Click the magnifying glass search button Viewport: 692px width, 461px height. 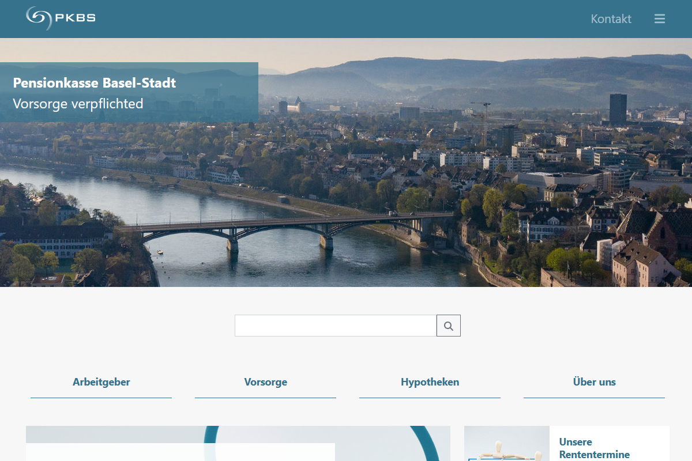tap(449, 326)
